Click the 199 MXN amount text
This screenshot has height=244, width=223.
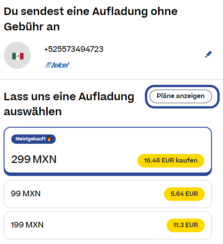pyautogui.click(x=27, y=225)
